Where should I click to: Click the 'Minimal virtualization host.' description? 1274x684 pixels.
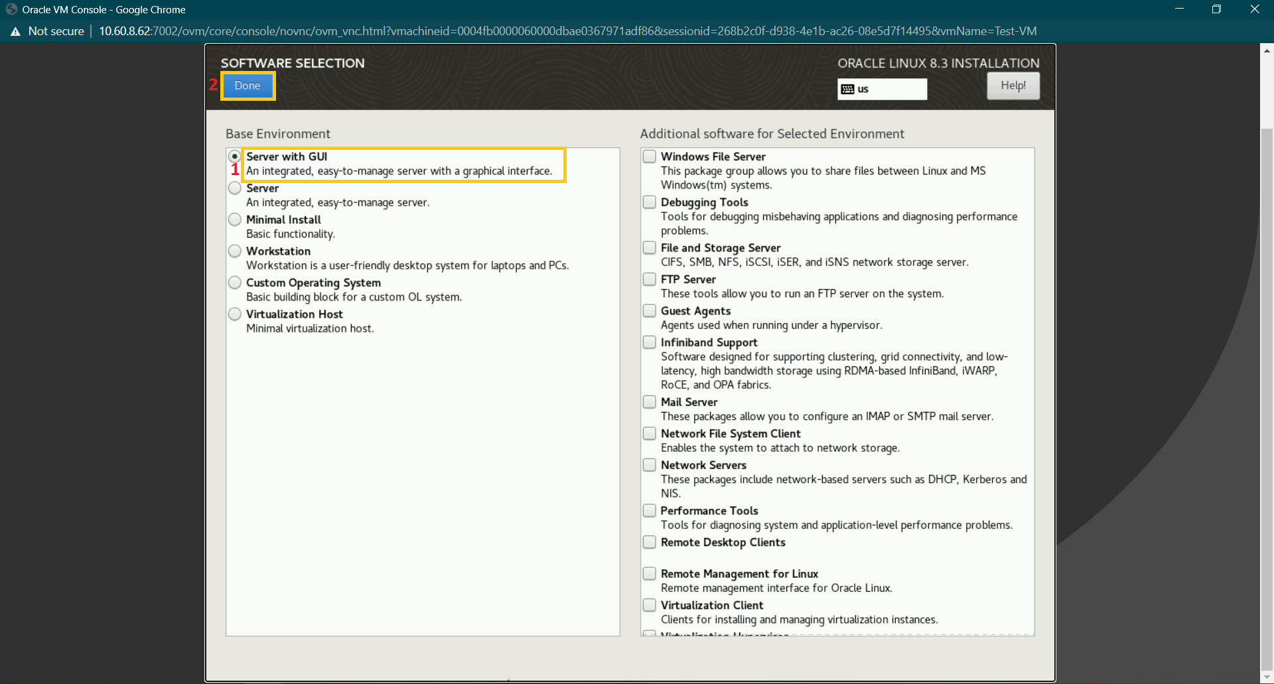[x=310, y=328]
